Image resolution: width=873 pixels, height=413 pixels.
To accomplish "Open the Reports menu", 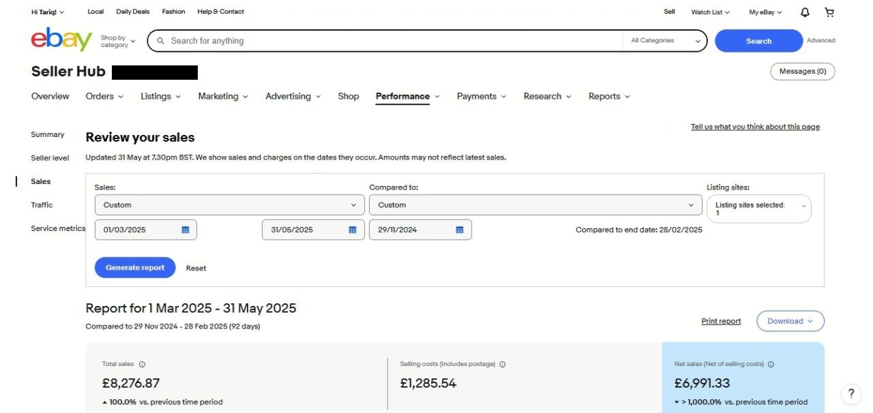I will (609, 96).
